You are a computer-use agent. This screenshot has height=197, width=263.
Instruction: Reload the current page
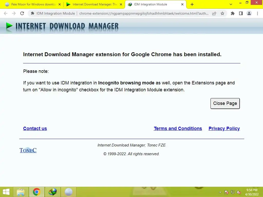(22, 13)
